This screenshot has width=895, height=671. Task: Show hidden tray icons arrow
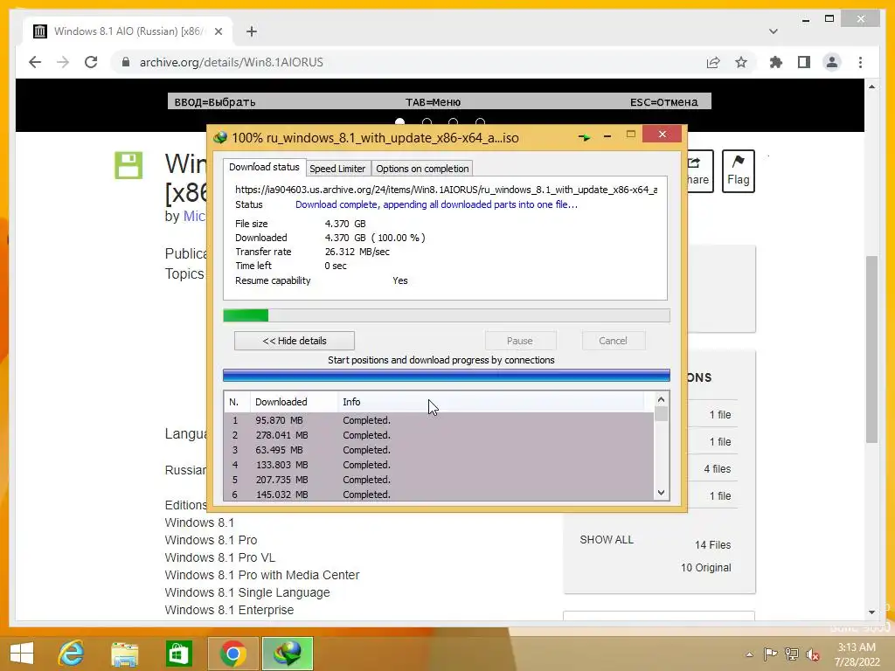pyautogui.click(x=749, y=654)
